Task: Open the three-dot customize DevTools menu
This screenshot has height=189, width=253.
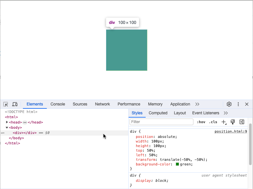Action: pyautogui.click(x=238, y=104)
